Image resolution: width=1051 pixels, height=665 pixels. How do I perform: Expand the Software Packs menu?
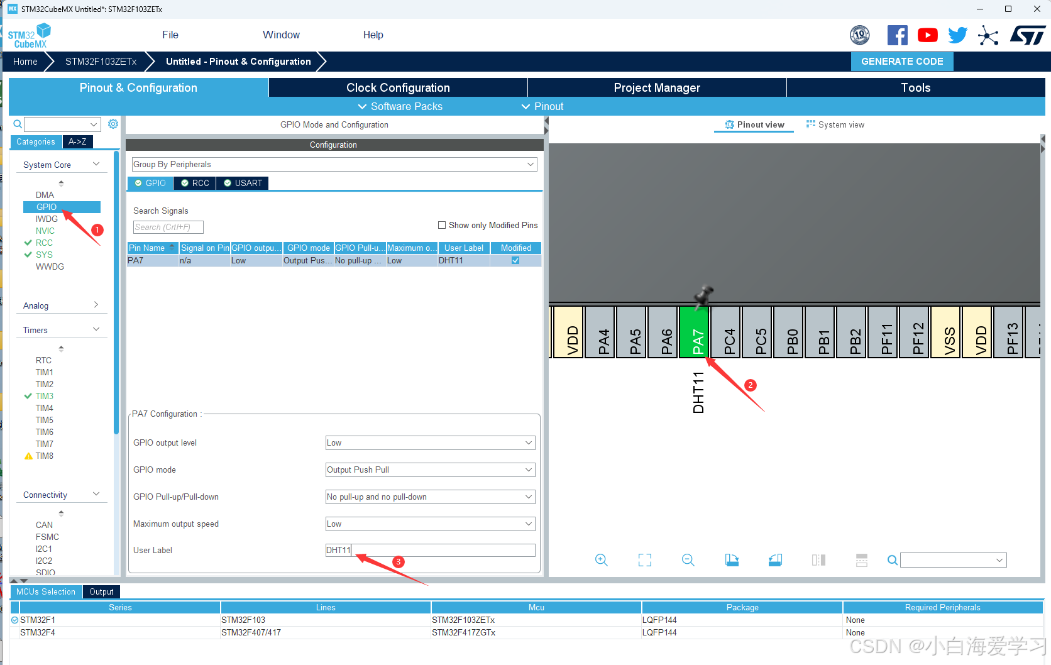coord(400,106)
